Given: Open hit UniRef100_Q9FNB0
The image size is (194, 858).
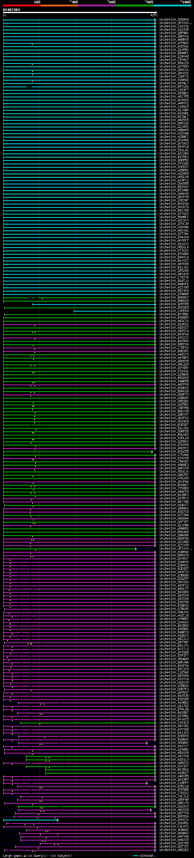Looking at the screenshot, I should (174, 33).
